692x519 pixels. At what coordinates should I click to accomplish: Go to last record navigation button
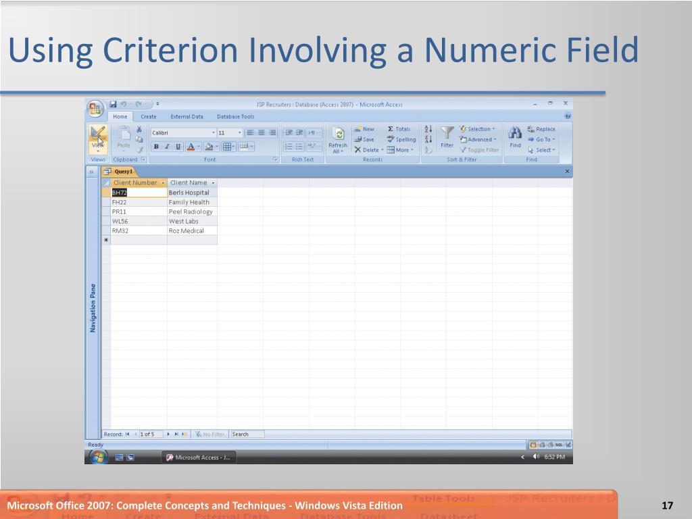(176, 435)
